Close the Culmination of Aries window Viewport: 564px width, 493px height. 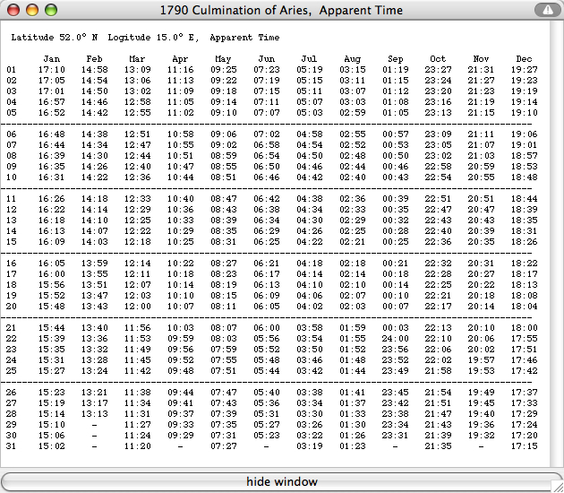coord(13,10)
